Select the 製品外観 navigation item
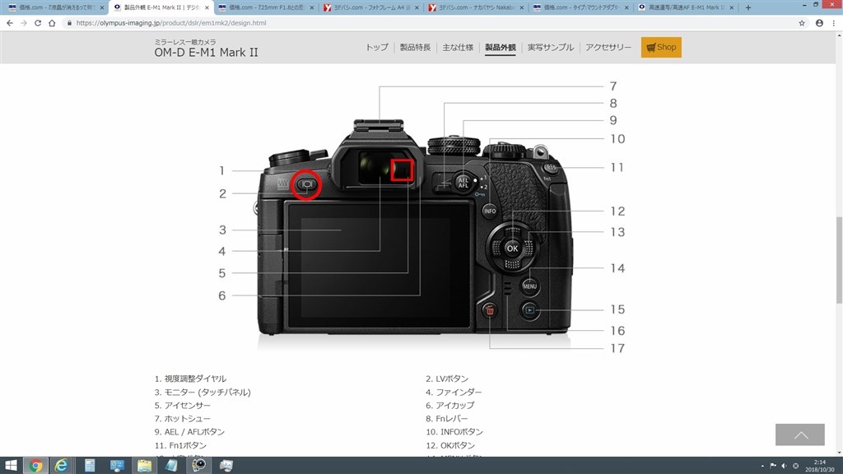The height and width of the screenshot is (474, 843). 500,47
